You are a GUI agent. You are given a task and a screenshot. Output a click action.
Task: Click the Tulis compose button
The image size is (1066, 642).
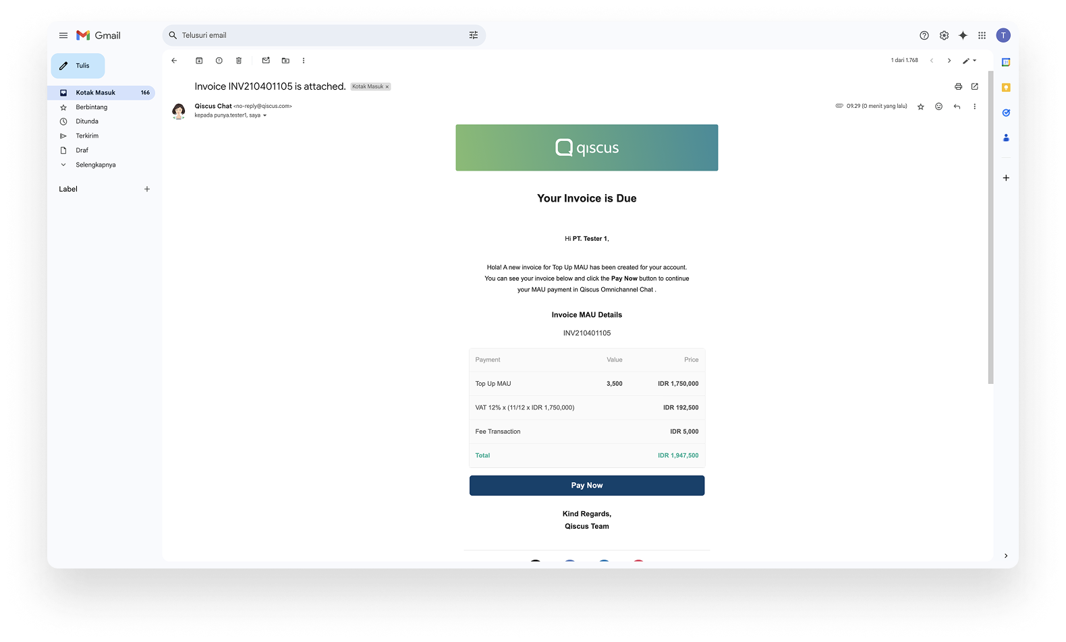click(78, 65)
